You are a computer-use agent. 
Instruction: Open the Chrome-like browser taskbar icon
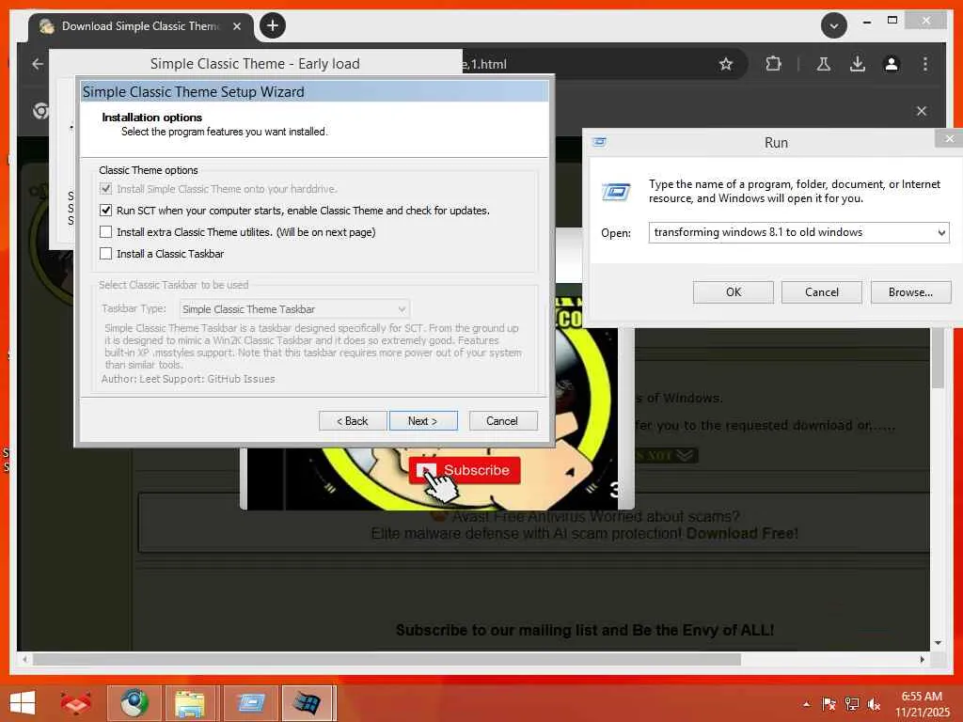[134, 703]
